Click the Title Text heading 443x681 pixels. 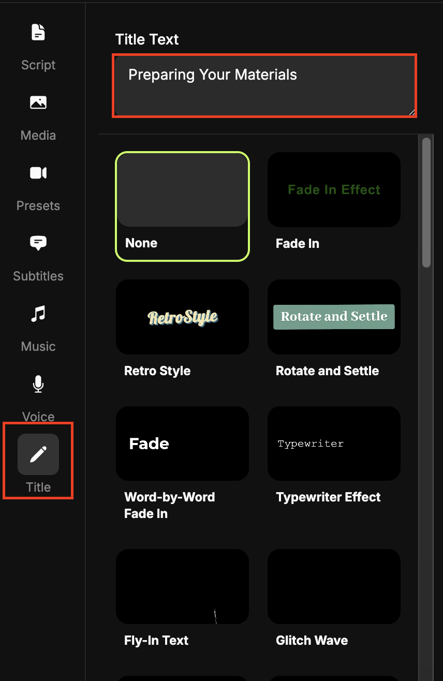coord(147,39)
